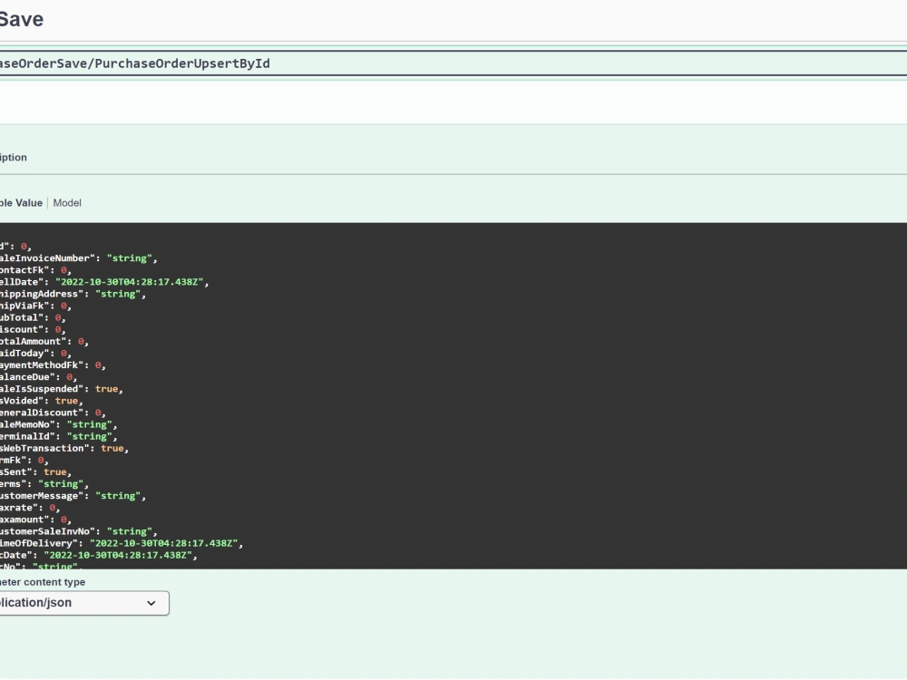The image size is (907, 680).
Task: Click the SellDate timestamp value line
Action: tap(104, 282)
